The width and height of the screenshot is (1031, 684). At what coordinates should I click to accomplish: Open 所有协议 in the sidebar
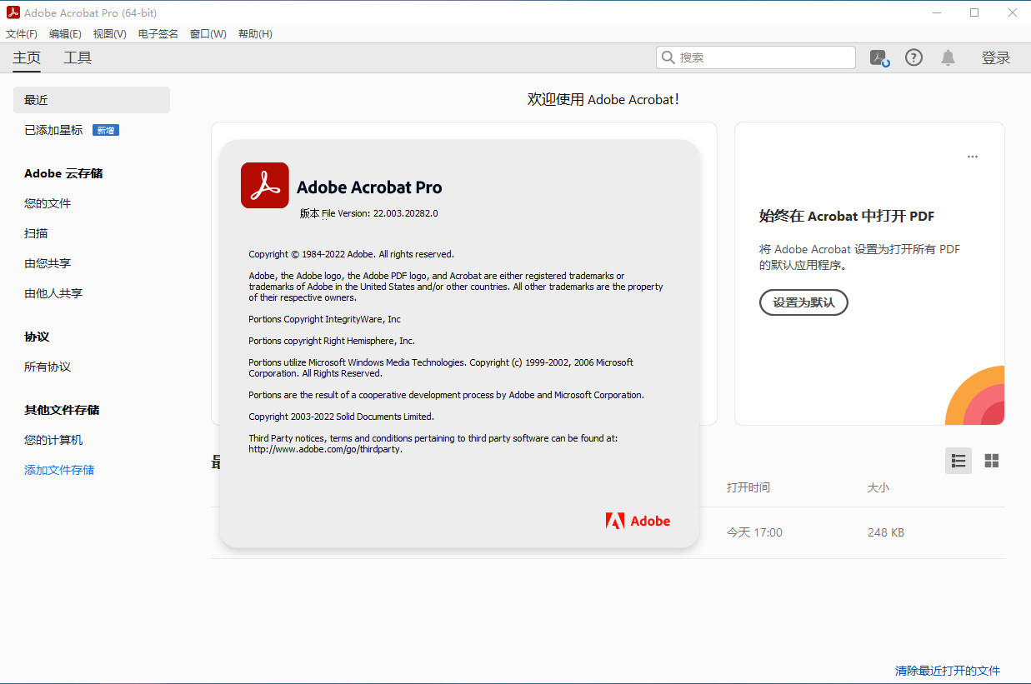pyautogui.click(x=48, y=367)
